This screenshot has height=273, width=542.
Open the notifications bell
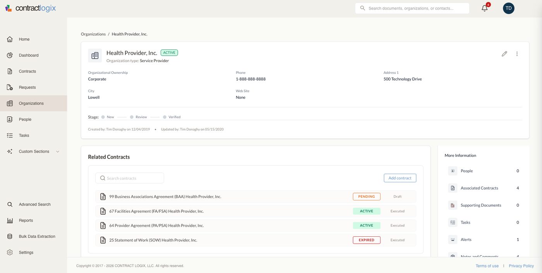[x=485, y=8]
